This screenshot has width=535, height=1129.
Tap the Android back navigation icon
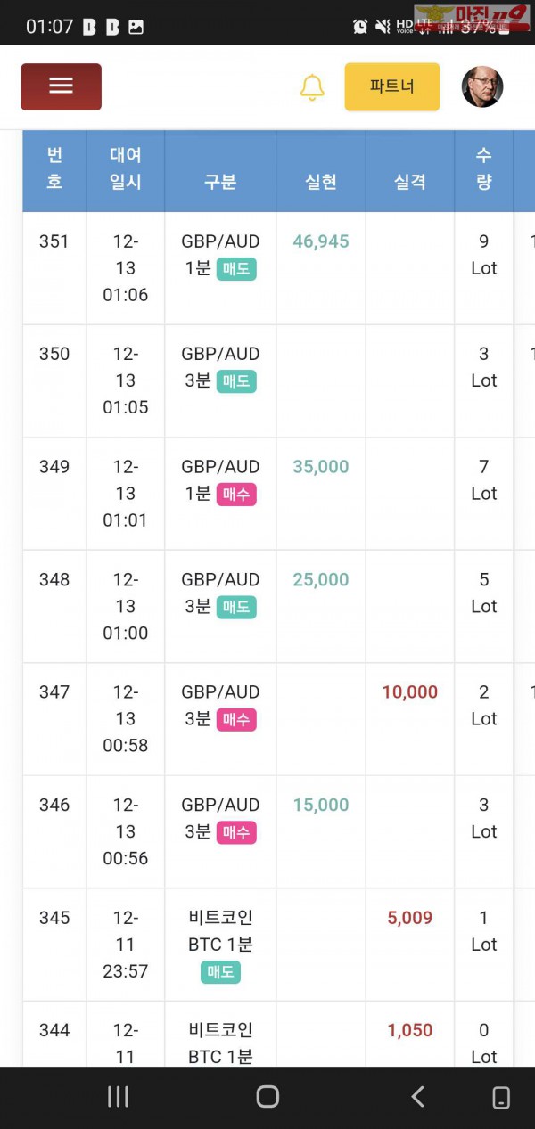click(x=417, y=1097)
